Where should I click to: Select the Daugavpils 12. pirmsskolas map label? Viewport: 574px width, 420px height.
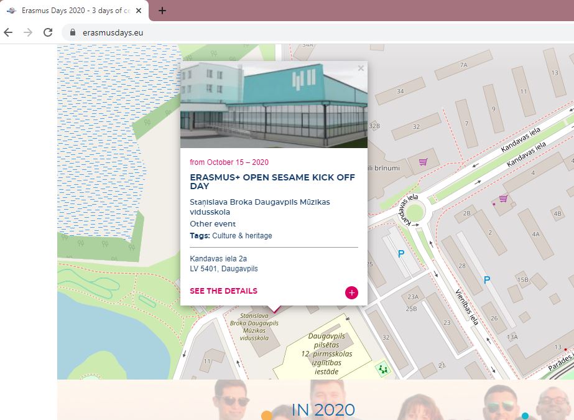pos(326,353)
